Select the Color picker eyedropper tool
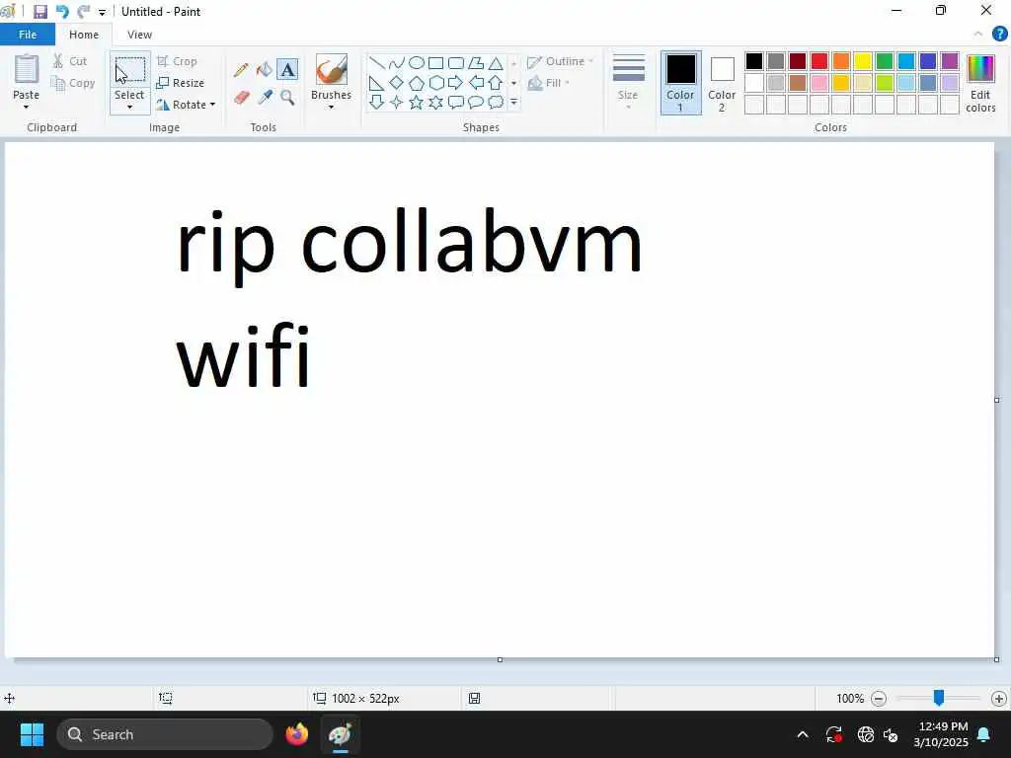1011x758 pixels. pos(265,98)
